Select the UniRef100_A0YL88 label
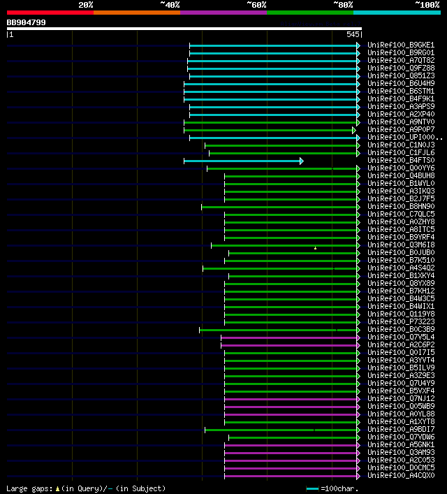 coord(401,414)
